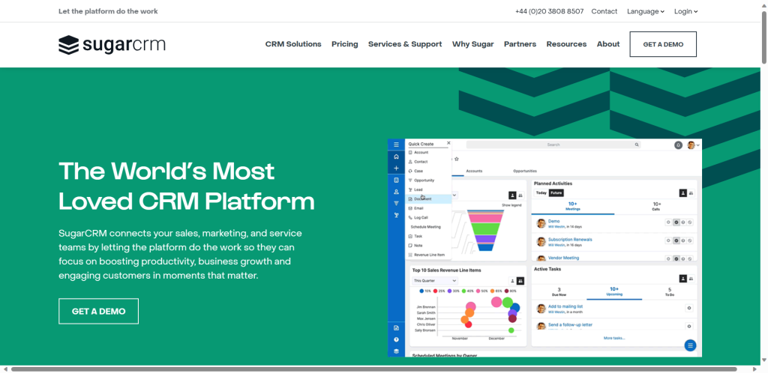This screenshot has height=373, width=768.
Task: Click GET A DEMO button in header
Action: tap(663, 44)
